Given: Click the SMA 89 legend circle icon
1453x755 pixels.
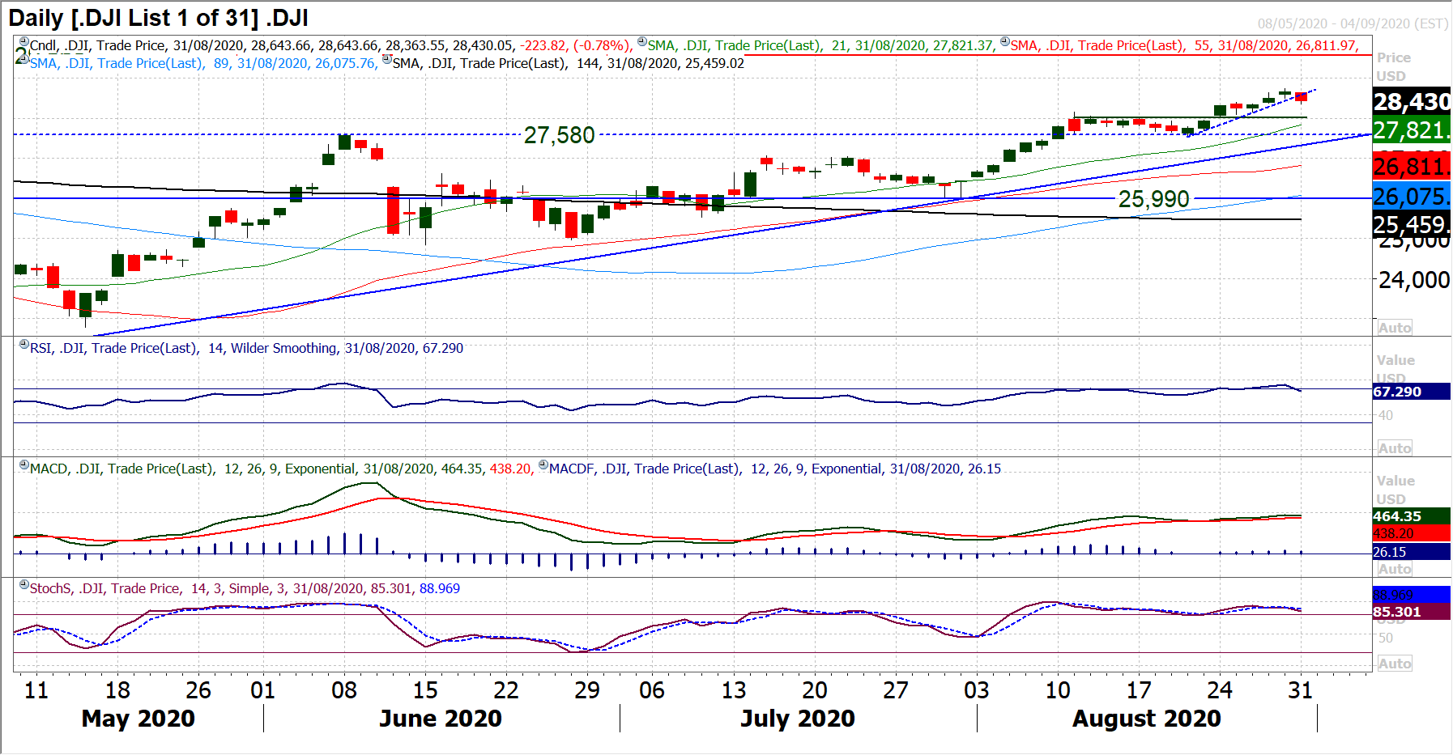Looking at the screenshot, I should (x=24, y=59).
